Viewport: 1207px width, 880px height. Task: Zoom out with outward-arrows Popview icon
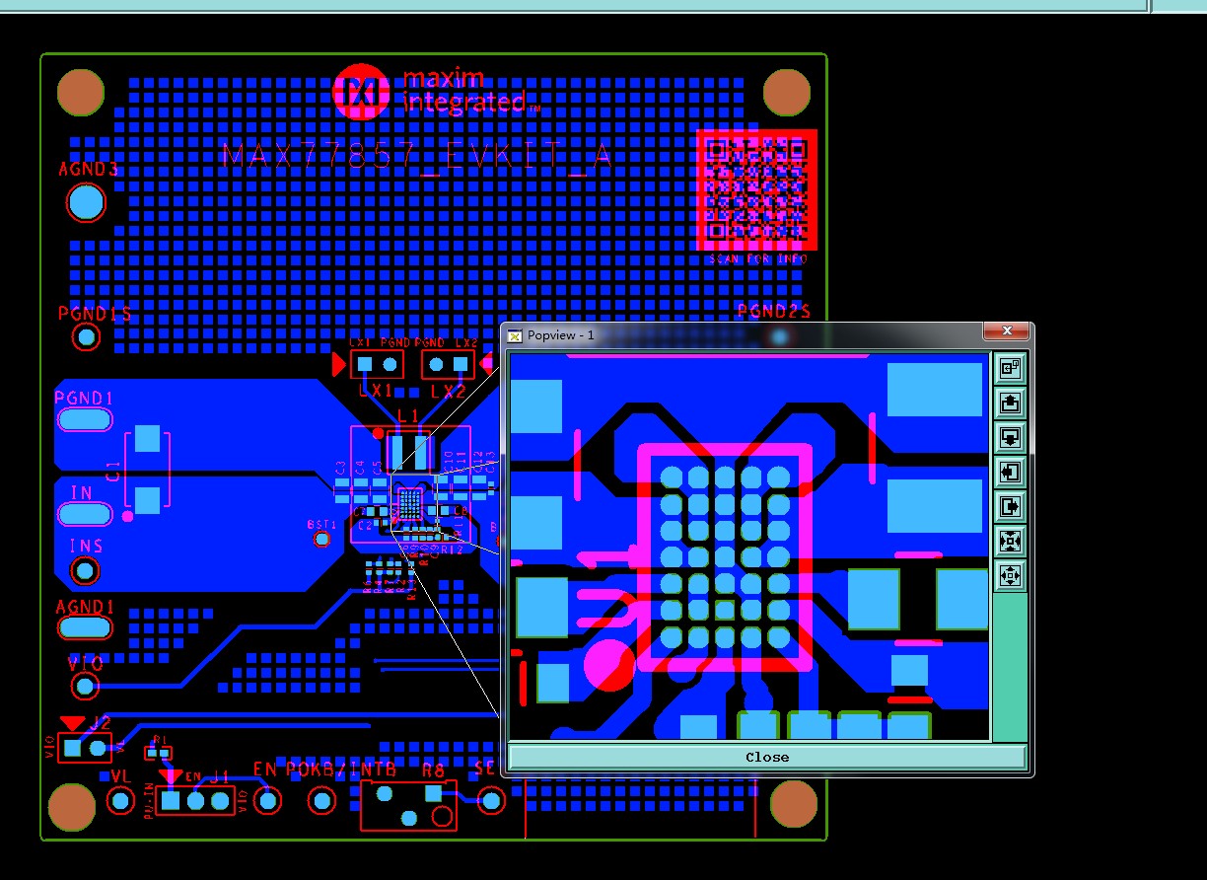pos(1010,575)
